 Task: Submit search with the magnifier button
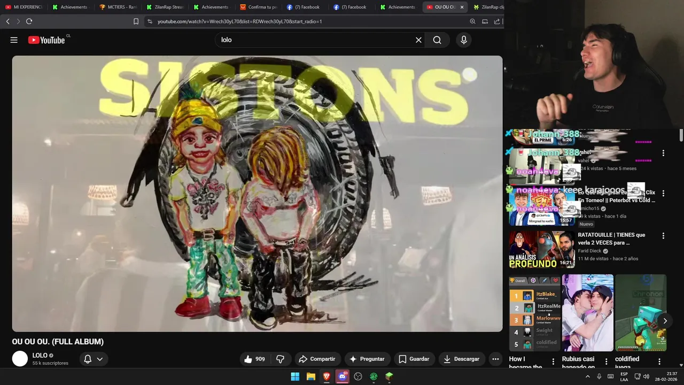[x=437, y=40]
